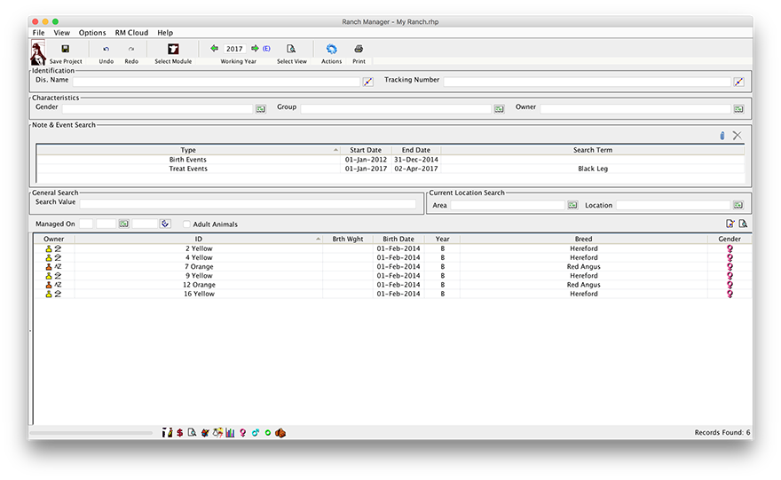Advance to next working year arrow
Screen dimensions: 781x480
[255, 49]
